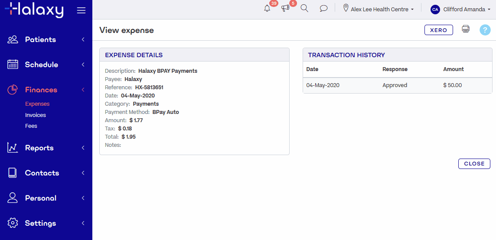Click the TRANSACTION HISTORY panel header
The width and height of the screenshot is (496, 240).
[398, 55]
